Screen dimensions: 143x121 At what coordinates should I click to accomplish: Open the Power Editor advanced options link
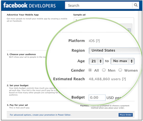coord(40,115)
